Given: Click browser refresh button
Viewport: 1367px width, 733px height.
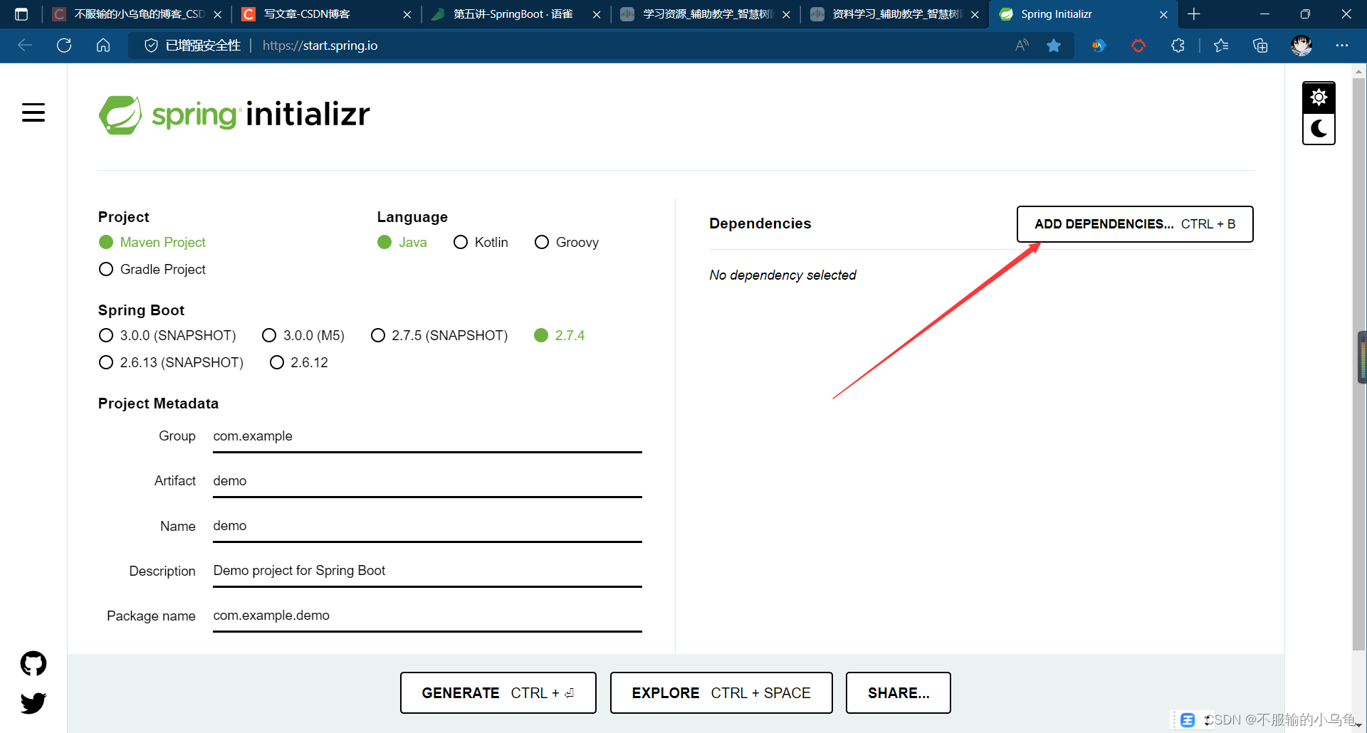Looking at the screenshot, I should point(64,46).
